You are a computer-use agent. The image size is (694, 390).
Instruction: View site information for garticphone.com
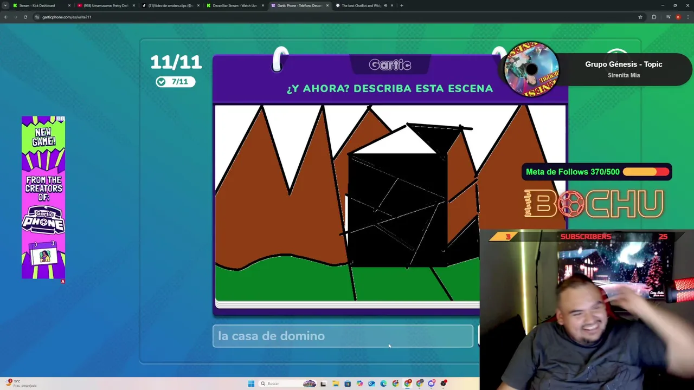37,17
